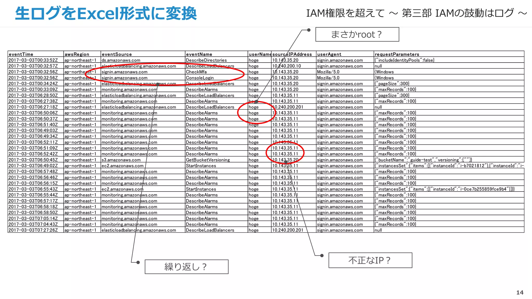Screen dimensions: 532x299
Task: Click the userName column header
Action: point(260,54)
